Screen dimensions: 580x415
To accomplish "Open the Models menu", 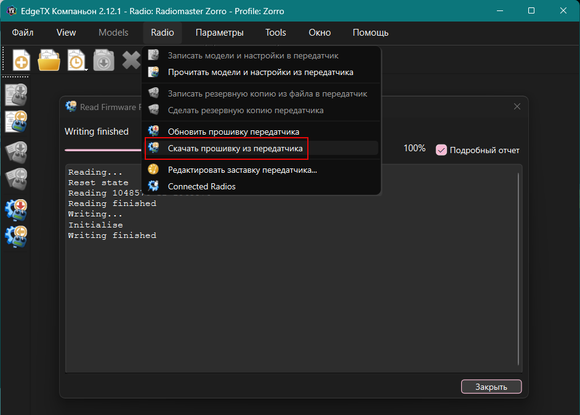I will 113,33.
